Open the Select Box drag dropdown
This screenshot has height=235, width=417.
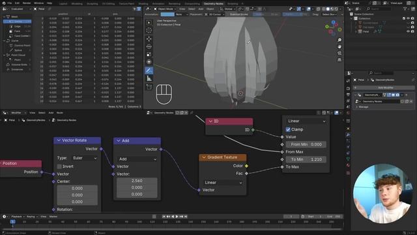point(330,14)
